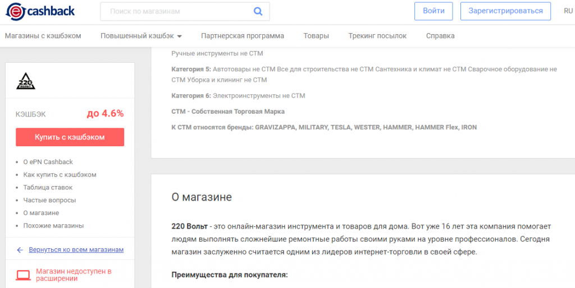The width and height of the screenshot is (575, 288).
Task: Click the red laptop extension icon
Action: (23, 275)
